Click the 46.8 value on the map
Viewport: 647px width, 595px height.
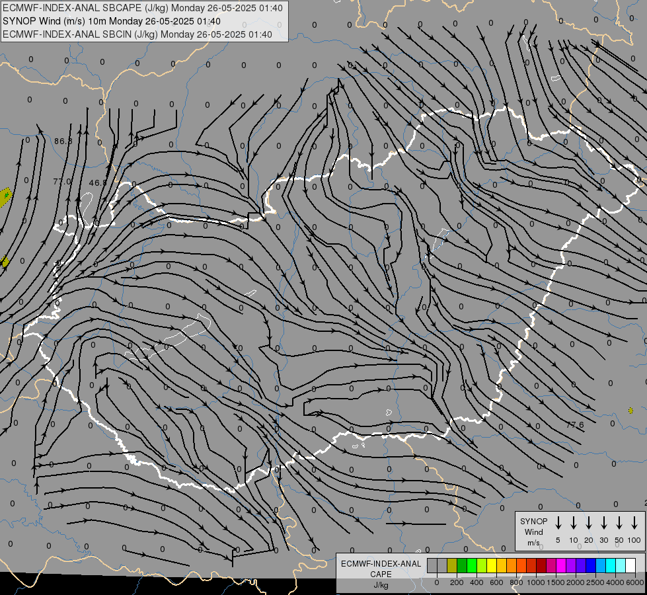(98, 182)
